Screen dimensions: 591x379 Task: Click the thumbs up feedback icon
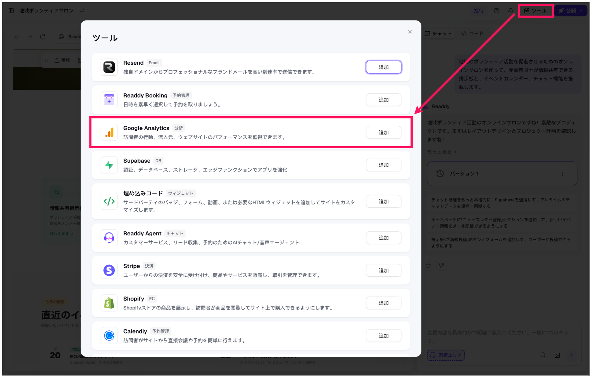coord(428,265)
